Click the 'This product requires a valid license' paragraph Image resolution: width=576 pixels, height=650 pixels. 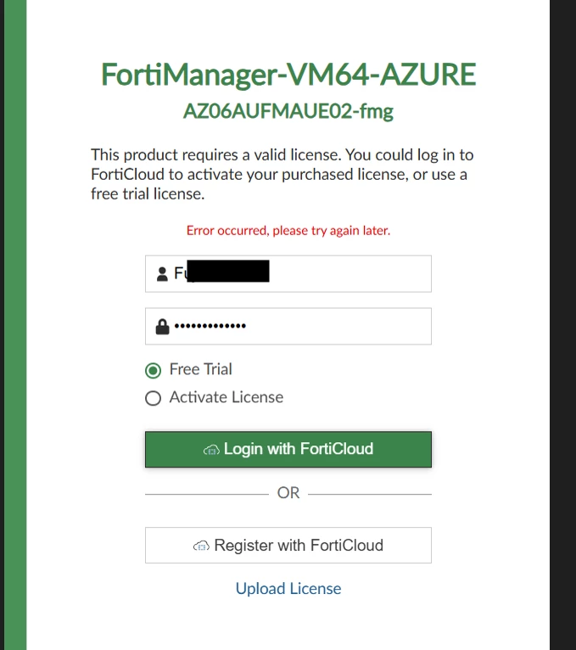click(282, 174)
